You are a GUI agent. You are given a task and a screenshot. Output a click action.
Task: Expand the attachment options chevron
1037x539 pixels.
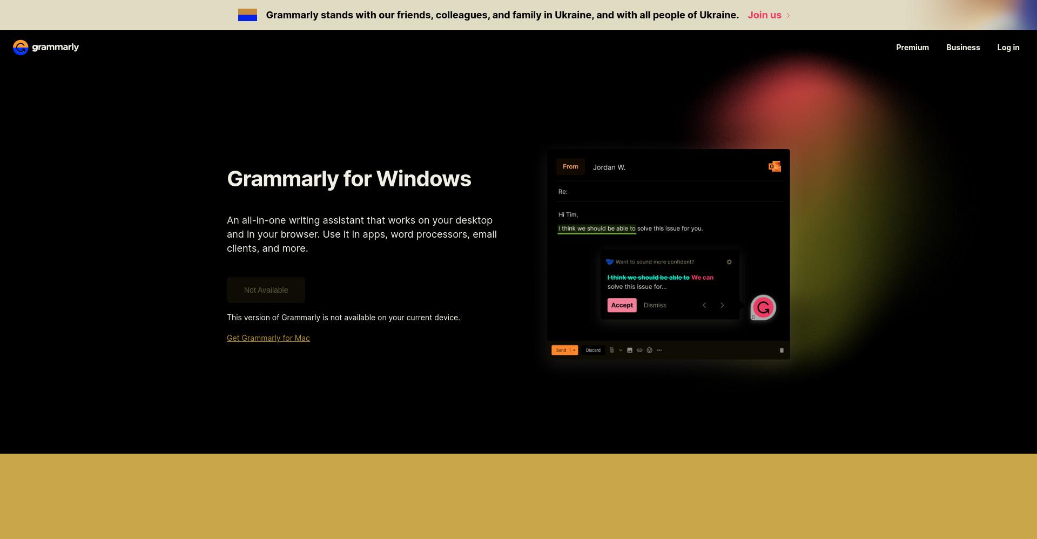pos(621,351)
